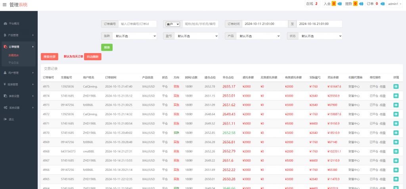406x189 pixels.
Task: Open the admin1 account dropdown
Action: (395, 4)
